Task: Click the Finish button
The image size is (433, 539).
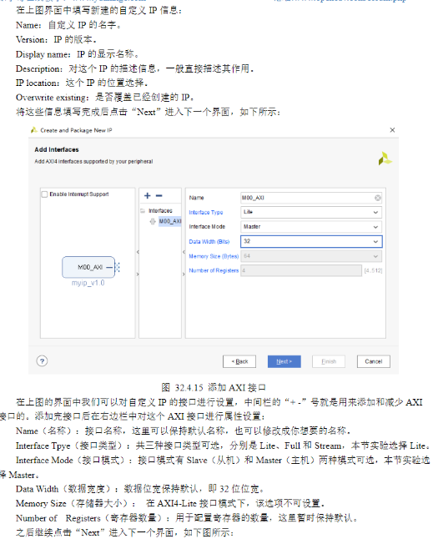Action: [329, 361]
